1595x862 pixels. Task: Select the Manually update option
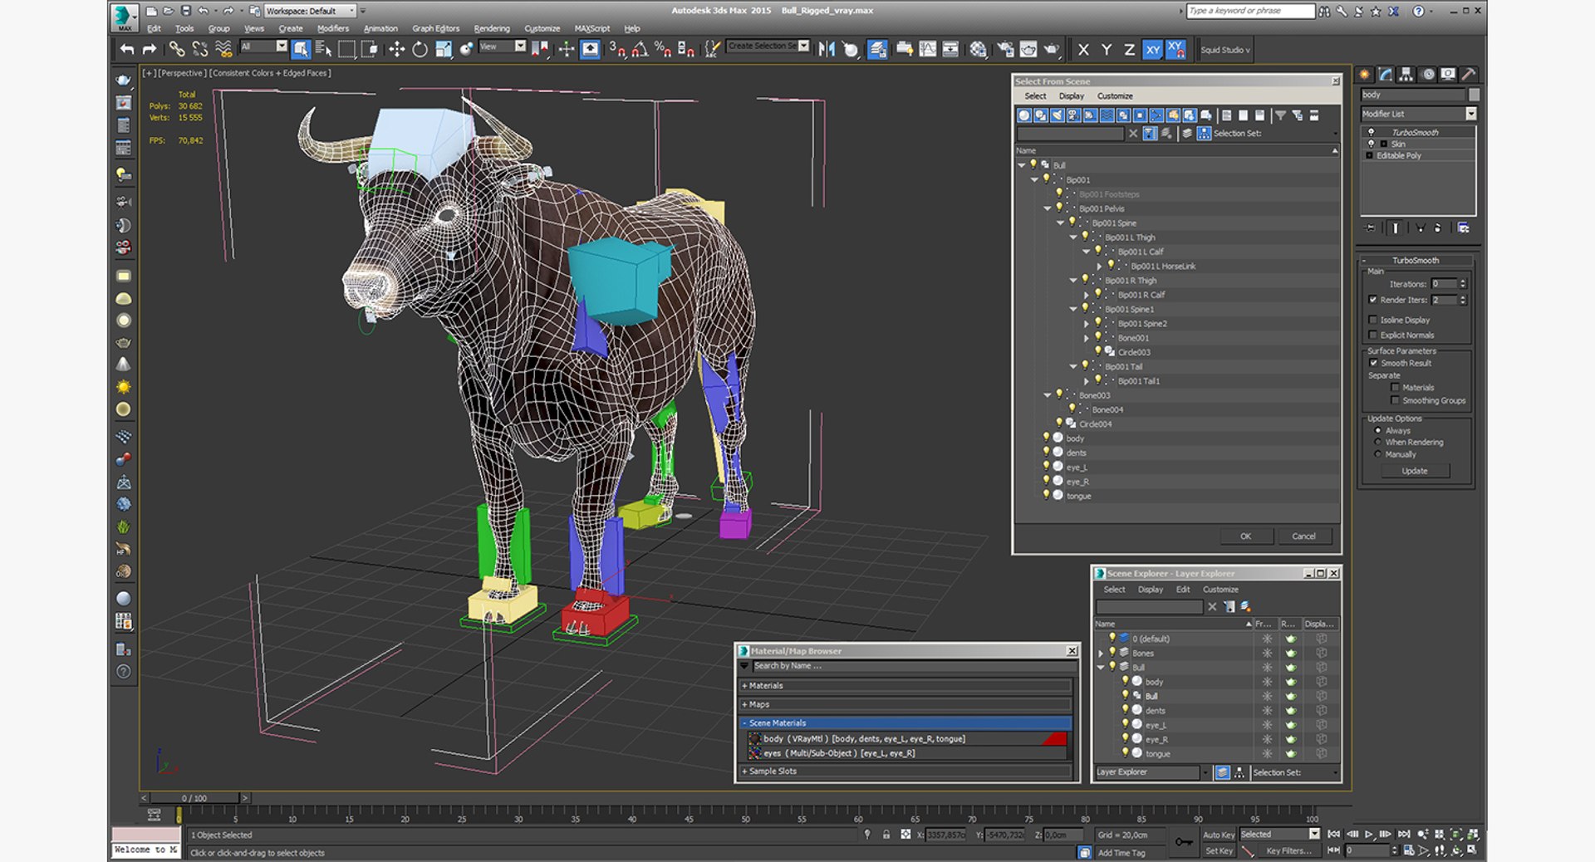[1378, 454]
